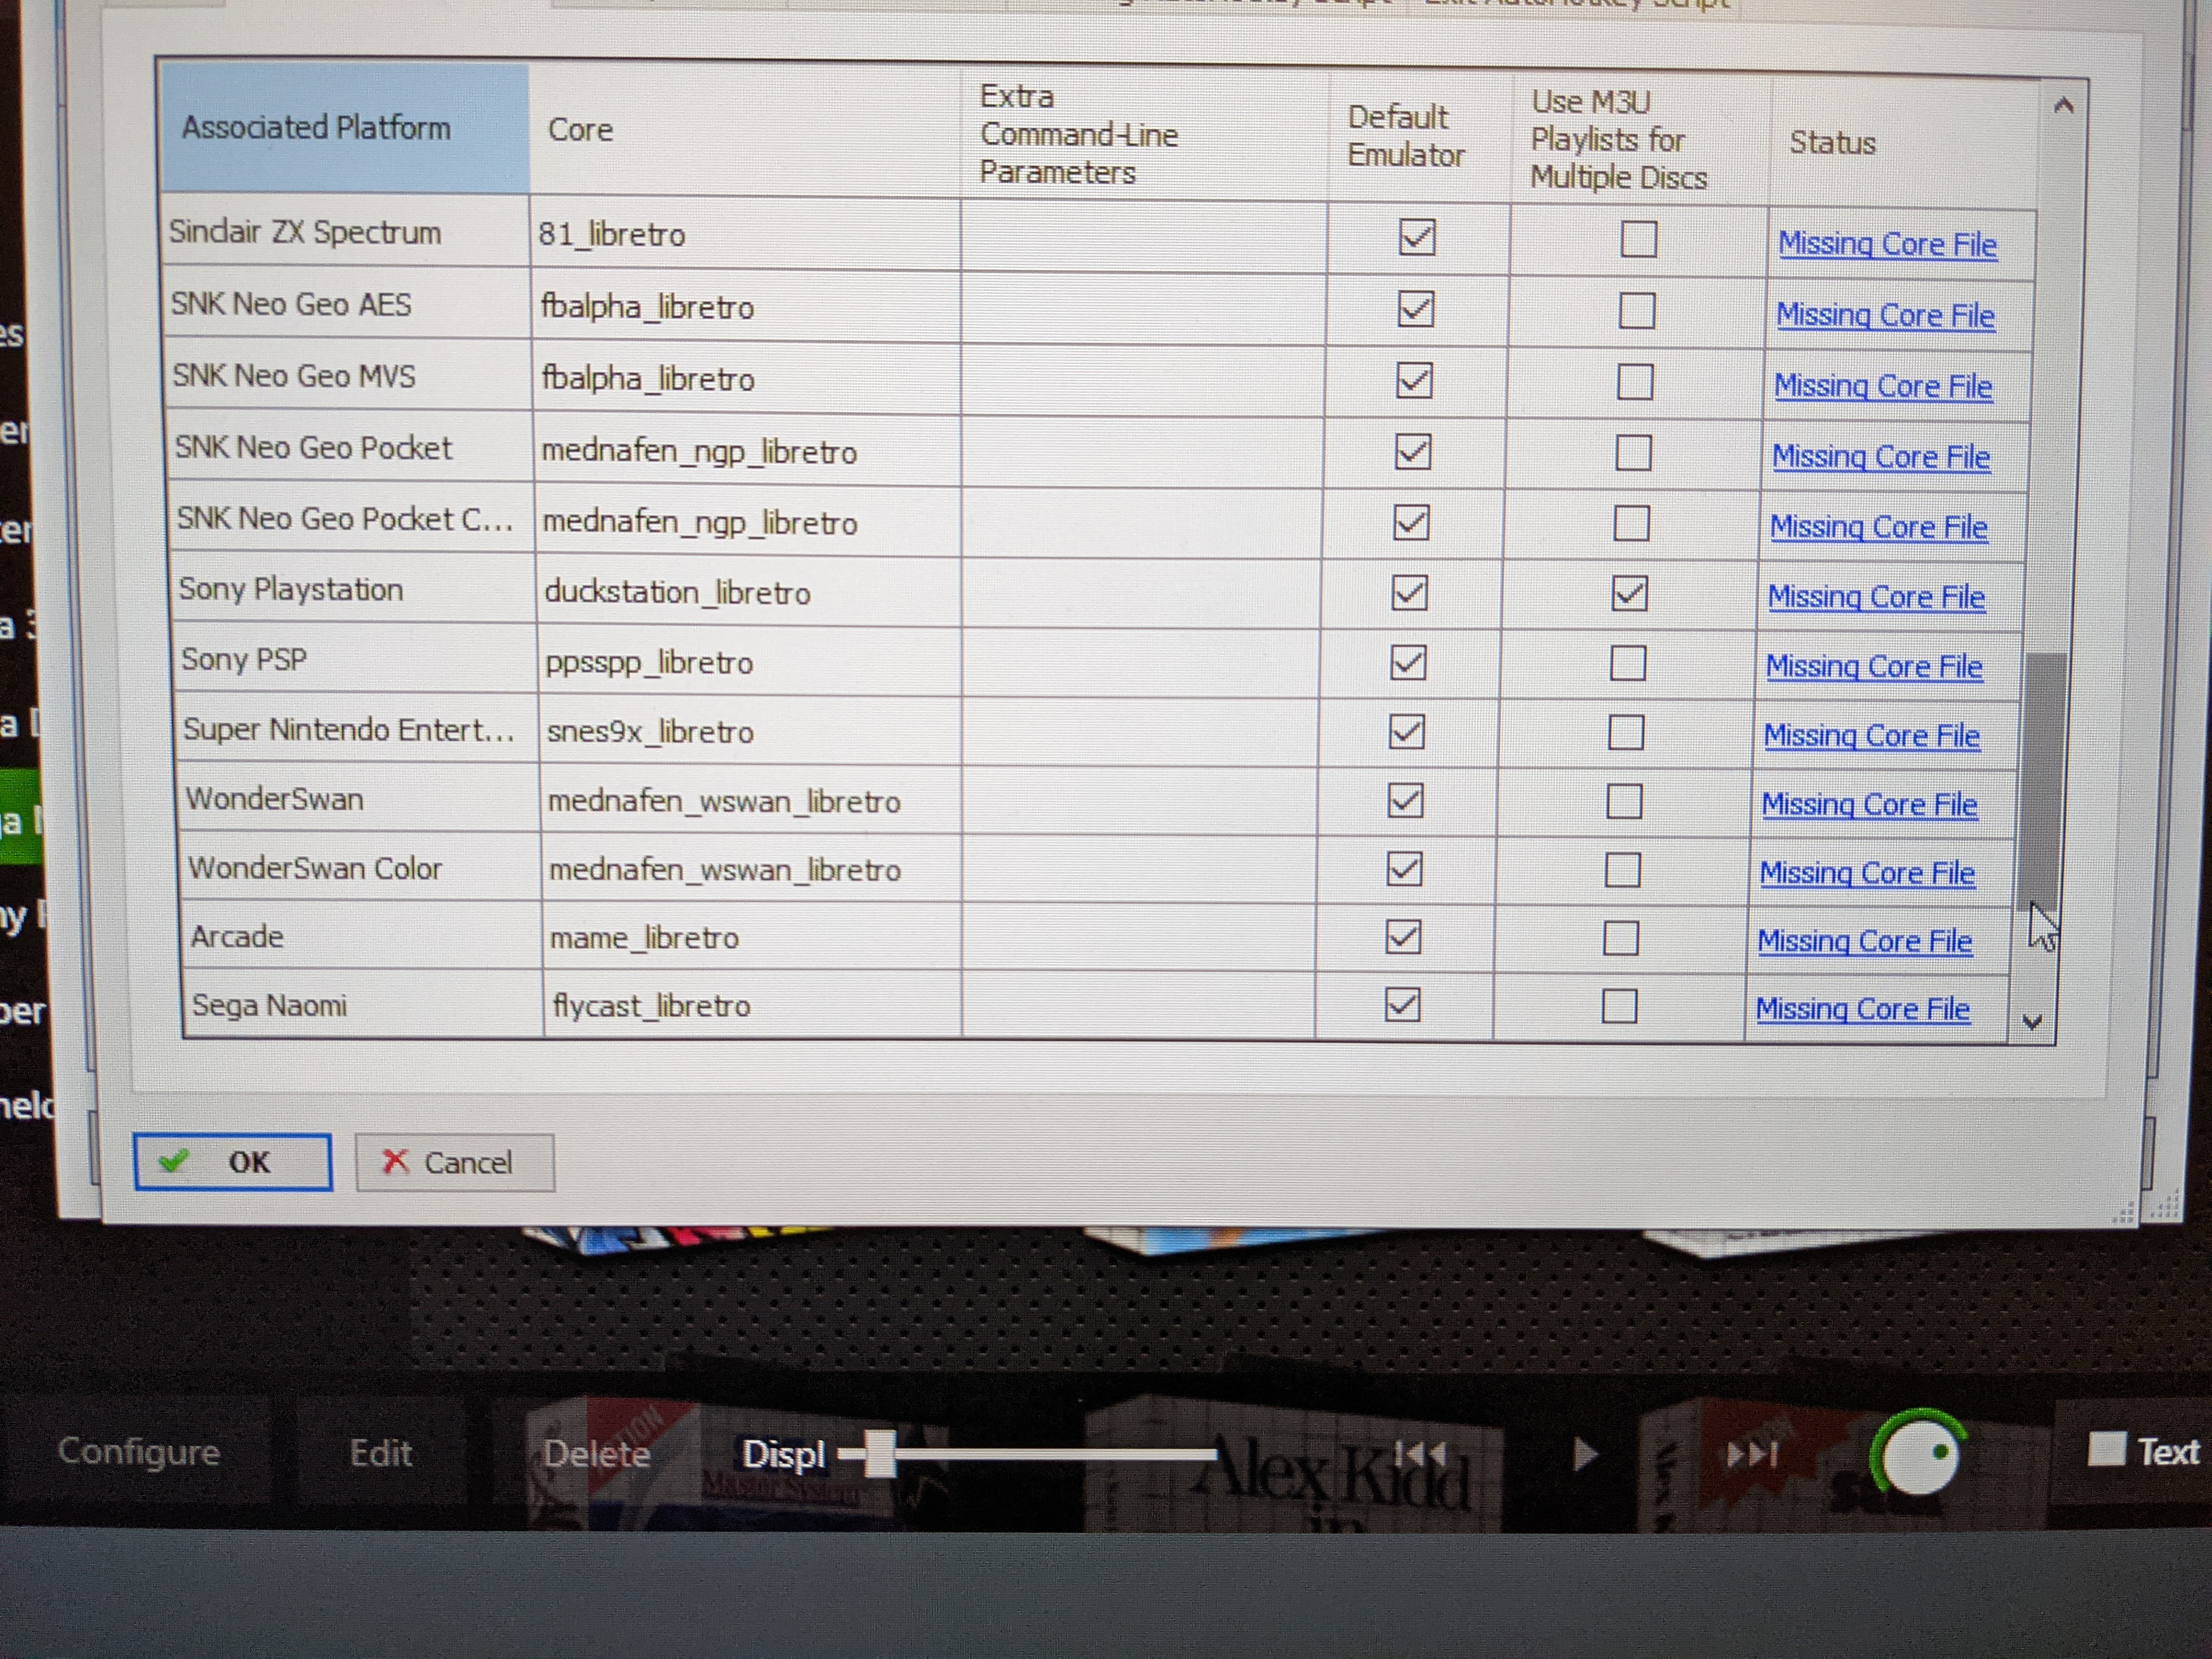The height and width of the screenshot is (1659, 2212).
Task: Select the Arcade platform cell
Action: coord(363,936)
